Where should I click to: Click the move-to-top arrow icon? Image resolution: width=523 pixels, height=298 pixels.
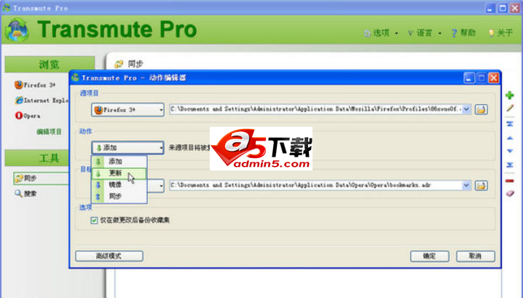tap(510, 124)
